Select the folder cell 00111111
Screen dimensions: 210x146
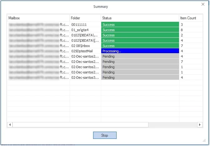click(85, 25)
